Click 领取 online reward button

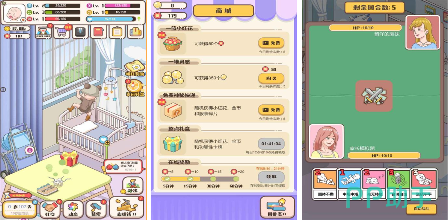coord(271,177)
